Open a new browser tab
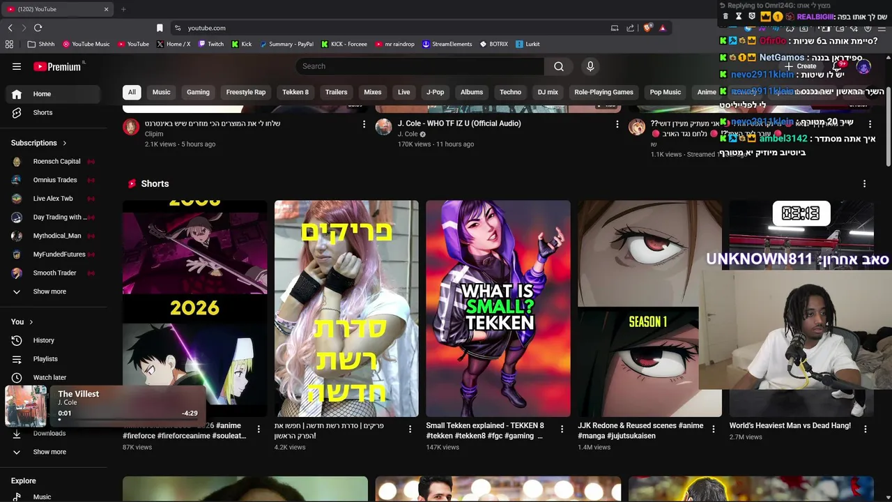 click(x=123, y=9)
